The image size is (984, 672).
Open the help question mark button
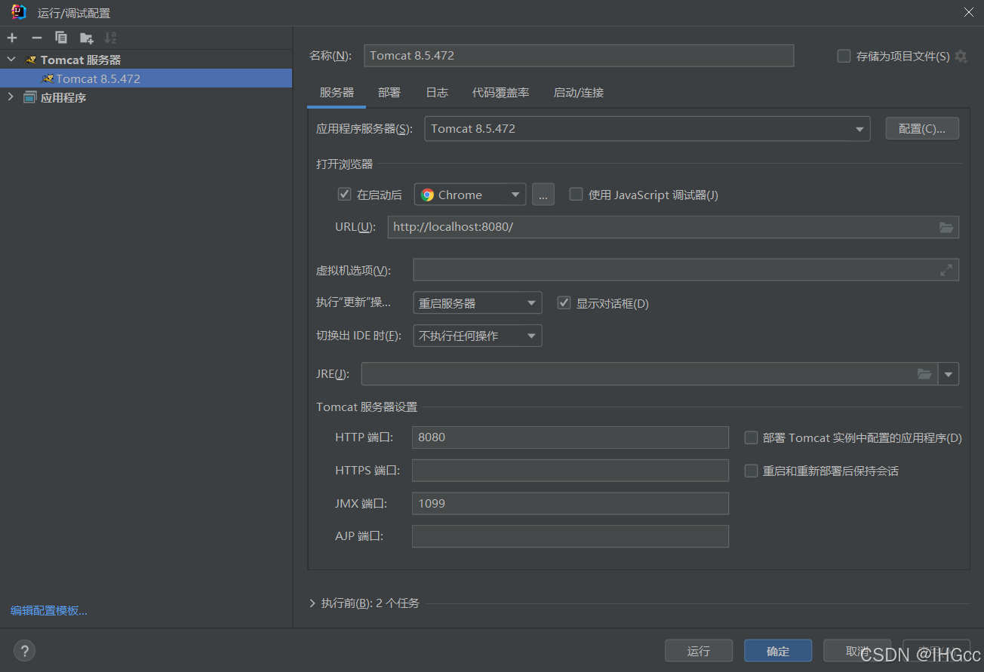24,651
